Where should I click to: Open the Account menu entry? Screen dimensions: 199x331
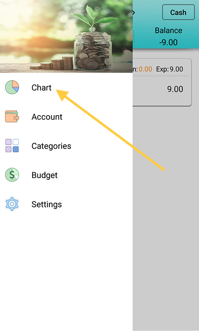coord(47,117)
